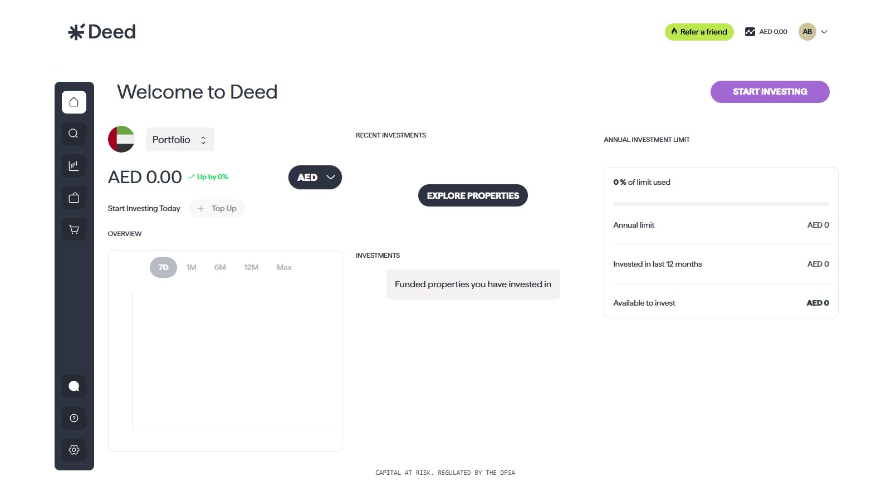The image size is (891, 501).
Task: Click the OVERVIEW heading
Action: pyautogui.click(x=125, y=234)
